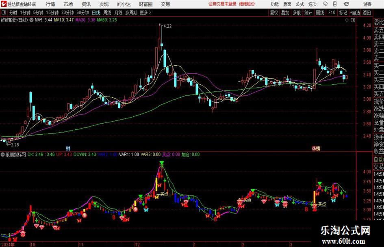
Task: Open the 发现 menu
Action: [104, 4]
